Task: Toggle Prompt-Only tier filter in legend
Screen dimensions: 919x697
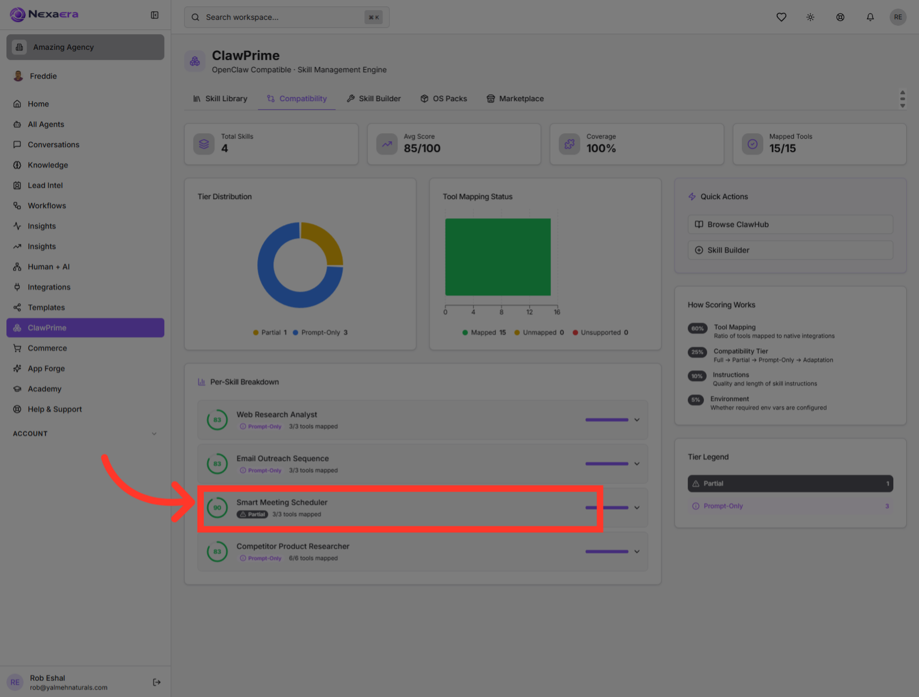Action: click(790, 505)
